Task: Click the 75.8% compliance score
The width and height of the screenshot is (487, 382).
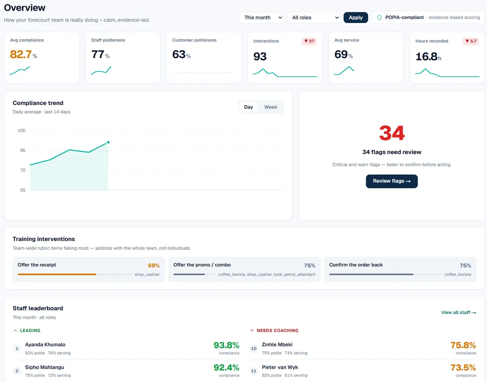Action: pos(463,345)
